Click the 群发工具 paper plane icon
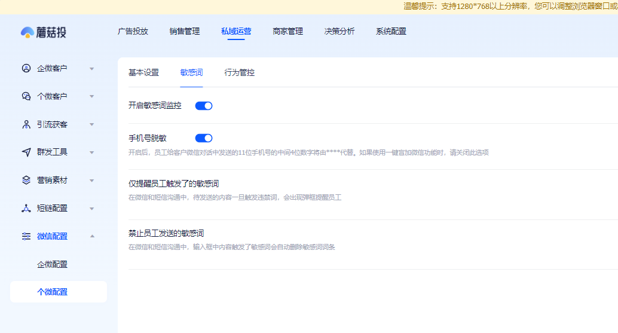The width and height of the screenshot is (618, 333). pyautogui.click(x=26, y=152)
